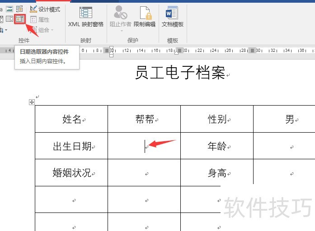The image size is (315, 231).
Task: Place cursor in cell right of 婚姻状况
Action: 144,173
